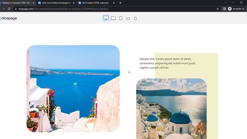Image resolution: width=247 pixels, height=139 pixels.
Task: Switch to mobile phone preview
Action: (135, 19)
